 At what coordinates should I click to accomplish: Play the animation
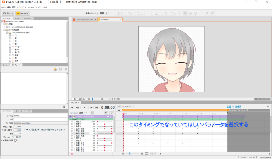(x=84, y=107)
